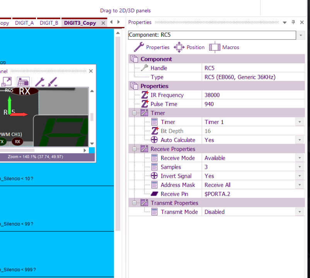The width and height of the screenshot is (310, 278).
Task: Click the Auto Calculate circle icon
Action: [154, 140]
